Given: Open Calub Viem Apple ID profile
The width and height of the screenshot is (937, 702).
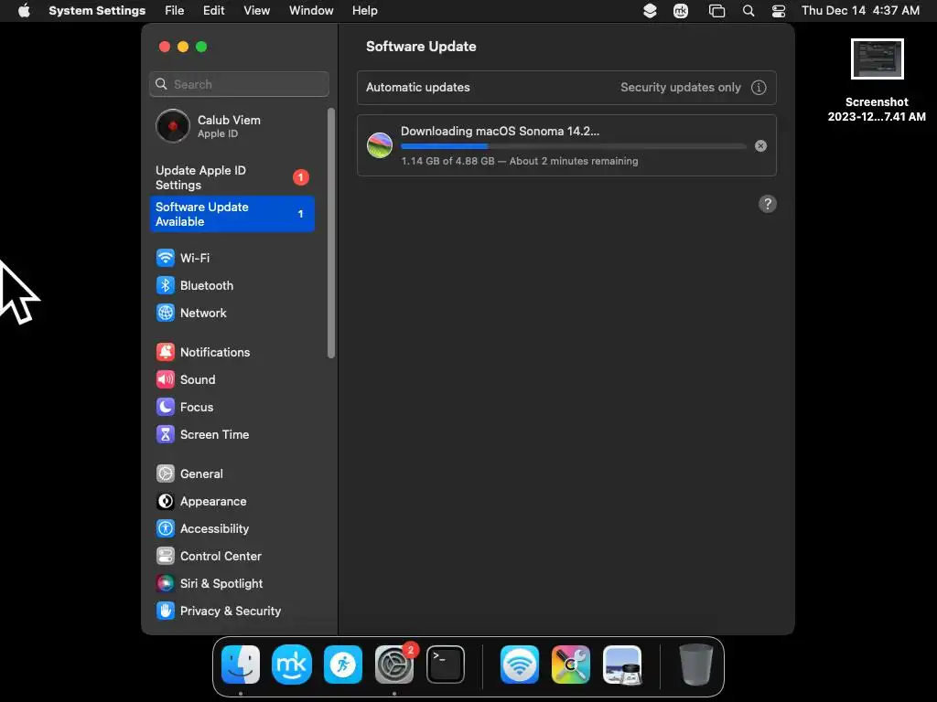Looking at the screenshot, I should click(x=232, y=126).
